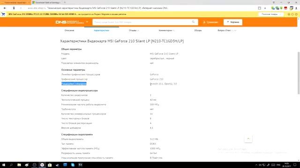Open the 'Комментарии' tab

pos(166,30)
